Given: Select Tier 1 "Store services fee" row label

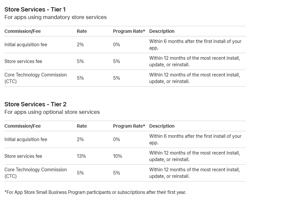Looking at the screenshot, I should pos(23,61).
